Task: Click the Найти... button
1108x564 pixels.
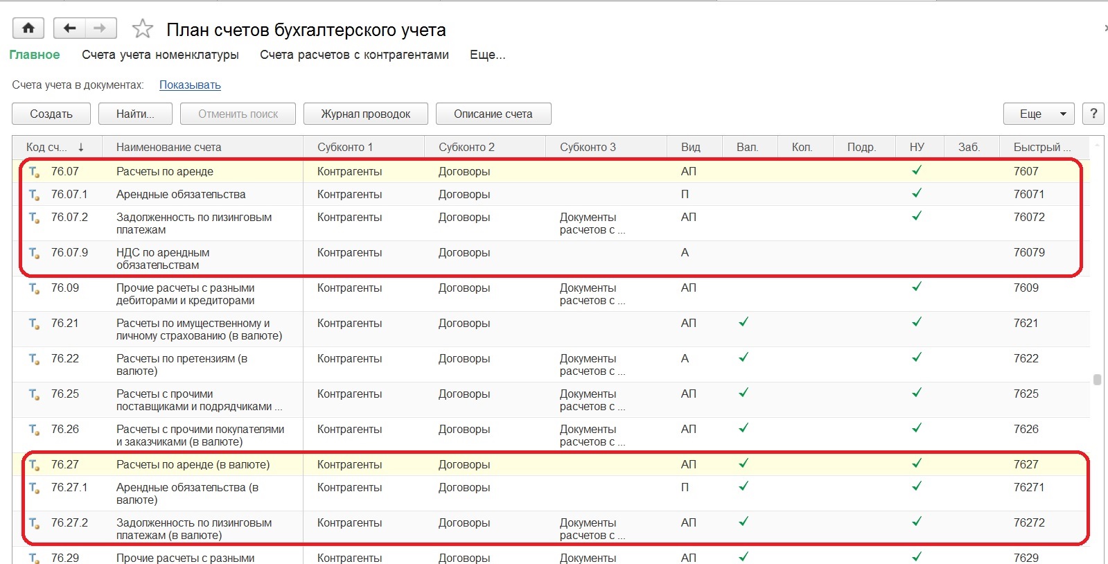Action: click(135, 114)
